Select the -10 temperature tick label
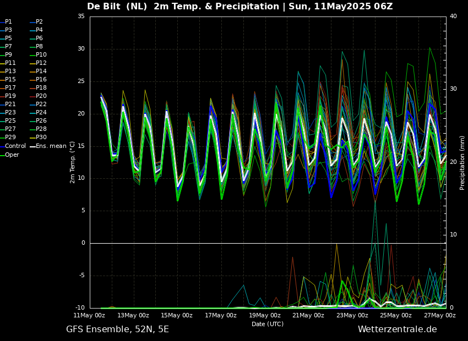This screenshot has height=341, width=468. [x=80, y=307]
